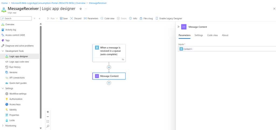The image size is (276, 130).
Task: Select the Message Content action card
Action: tap(109, 76)
